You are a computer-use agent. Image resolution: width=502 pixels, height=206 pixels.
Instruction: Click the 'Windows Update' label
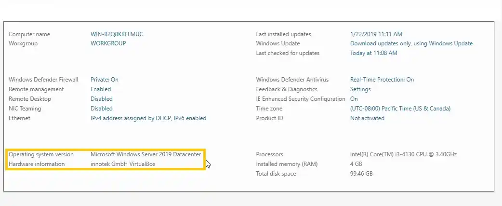[278, 43]
